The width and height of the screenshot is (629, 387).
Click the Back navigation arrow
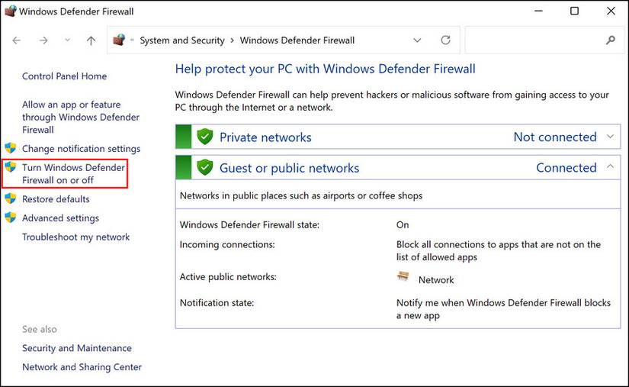click(x=17, y=40)
